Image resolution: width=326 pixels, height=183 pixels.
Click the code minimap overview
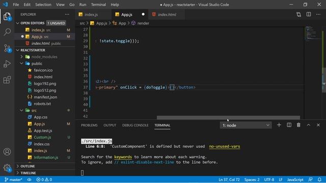point(313,33)
